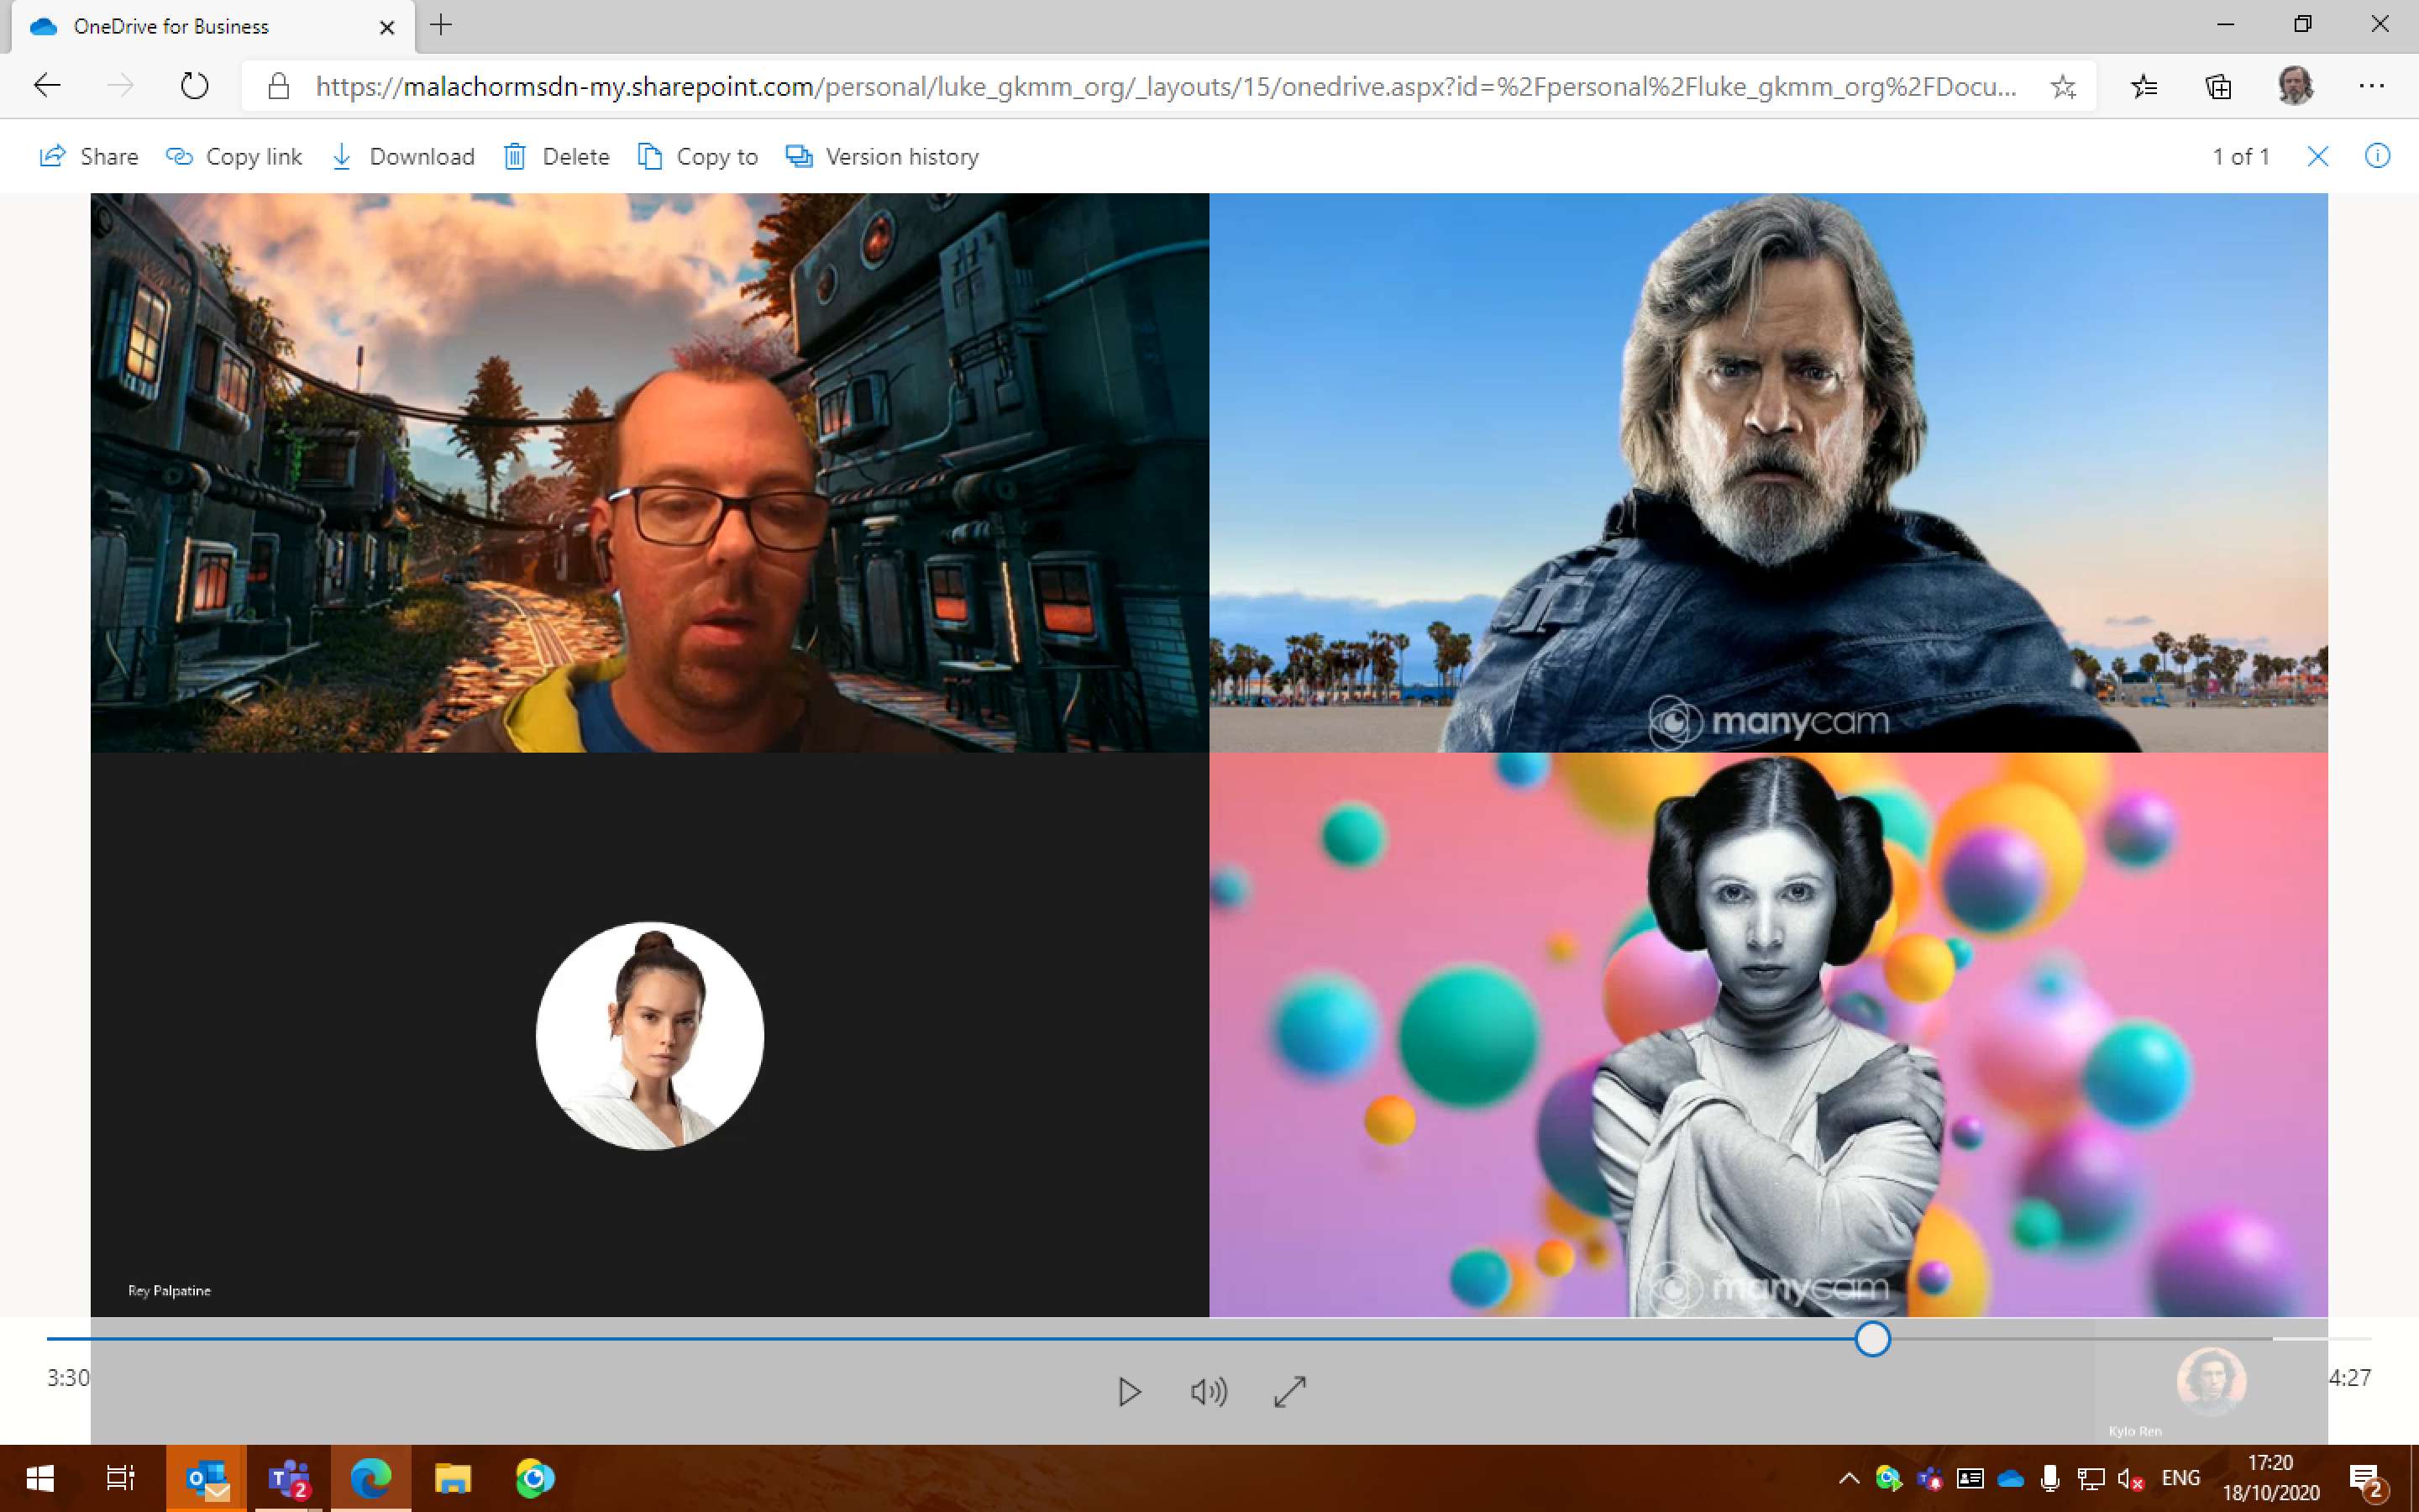The image size is (2419, 1512).
Task: Open the info details pane
Action: point(2377,156)
